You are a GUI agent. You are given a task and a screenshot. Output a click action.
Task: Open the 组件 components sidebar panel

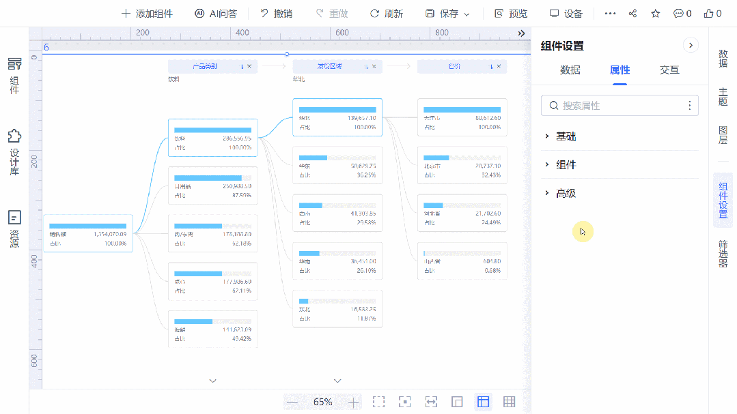pyautogui.click(x=14, y=76)
